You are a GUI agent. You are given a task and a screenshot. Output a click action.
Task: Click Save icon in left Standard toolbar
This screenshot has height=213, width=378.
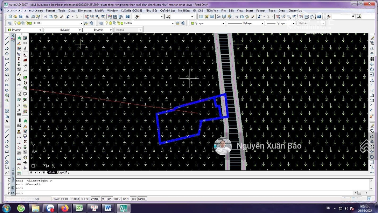pyautogui.click(x=21, y=16)
